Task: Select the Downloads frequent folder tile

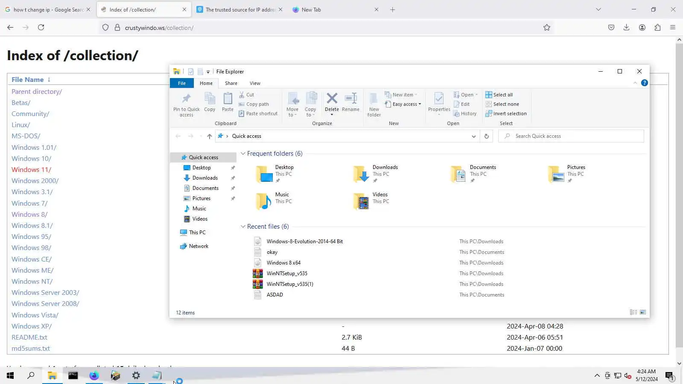Action: tap(376, 174)
